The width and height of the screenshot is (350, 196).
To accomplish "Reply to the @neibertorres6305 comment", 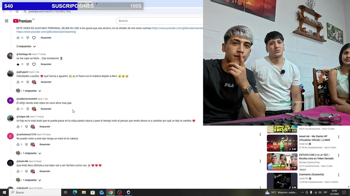I will point(46,109).
